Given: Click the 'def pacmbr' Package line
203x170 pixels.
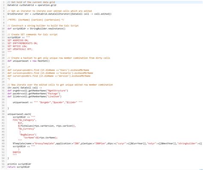Looking at the screenshot, I should (34, 94).
